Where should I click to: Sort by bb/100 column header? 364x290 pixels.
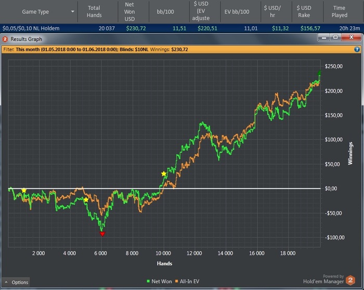click(165, 11)
